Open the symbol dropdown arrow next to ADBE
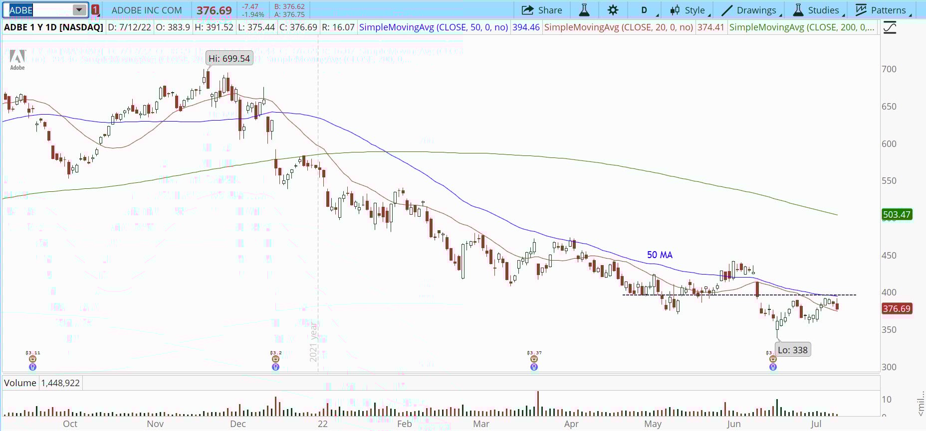926x431 pixels. point(79,10)
